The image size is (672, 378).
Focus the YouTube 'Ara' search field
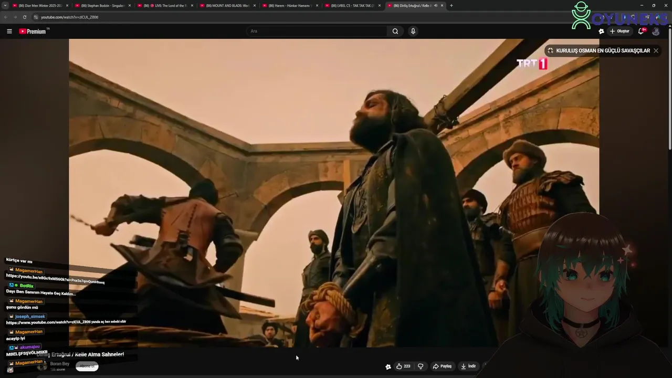(317, 31)
